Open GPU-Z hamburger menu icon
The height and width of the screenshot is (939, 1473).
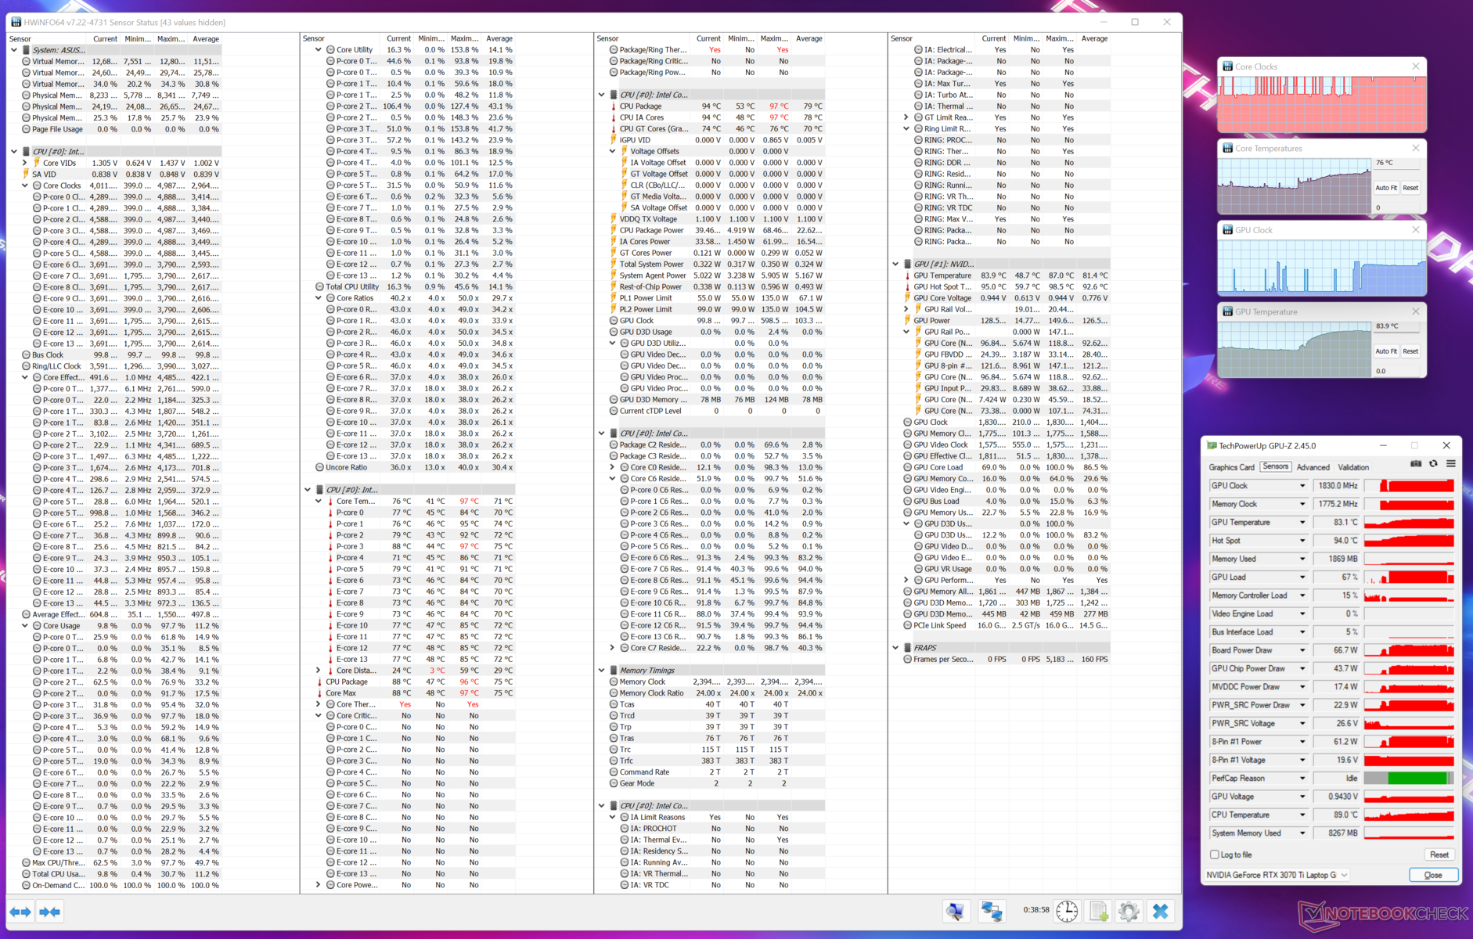(x=1450, y=464)
